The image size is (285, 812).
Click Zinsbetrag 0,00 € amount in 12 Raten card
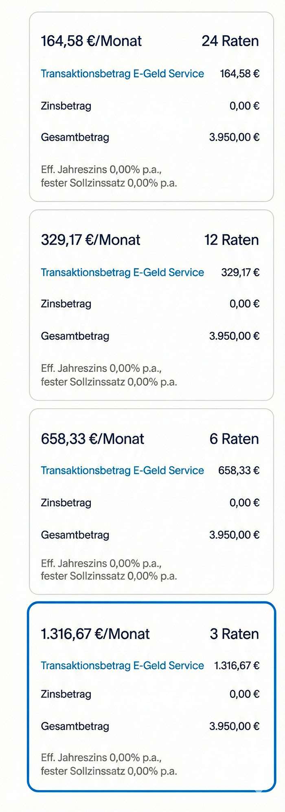point(244,304)
